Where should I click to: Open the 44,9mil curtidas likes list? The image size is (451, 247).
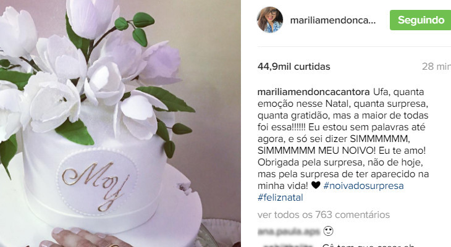pyautogui.click(x=293, y=67)
